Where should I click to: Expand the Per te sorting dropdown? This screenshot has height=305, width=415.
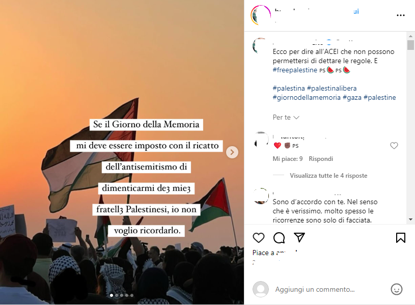point(286,117)
